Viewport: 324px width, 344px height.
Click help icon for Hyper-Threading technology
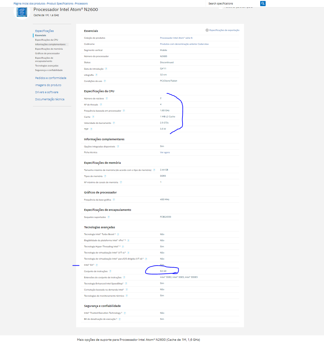[123, 247]
